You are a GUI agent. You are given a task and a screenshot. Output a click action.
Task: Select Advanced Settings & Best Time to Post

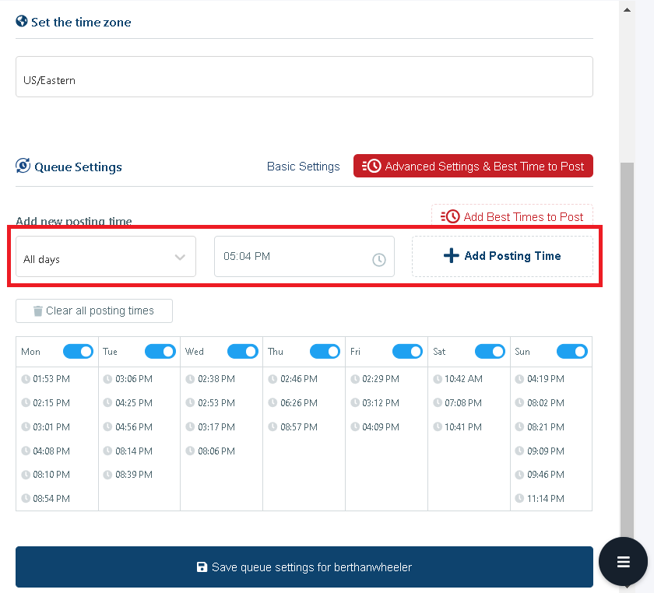click(473, 166)
